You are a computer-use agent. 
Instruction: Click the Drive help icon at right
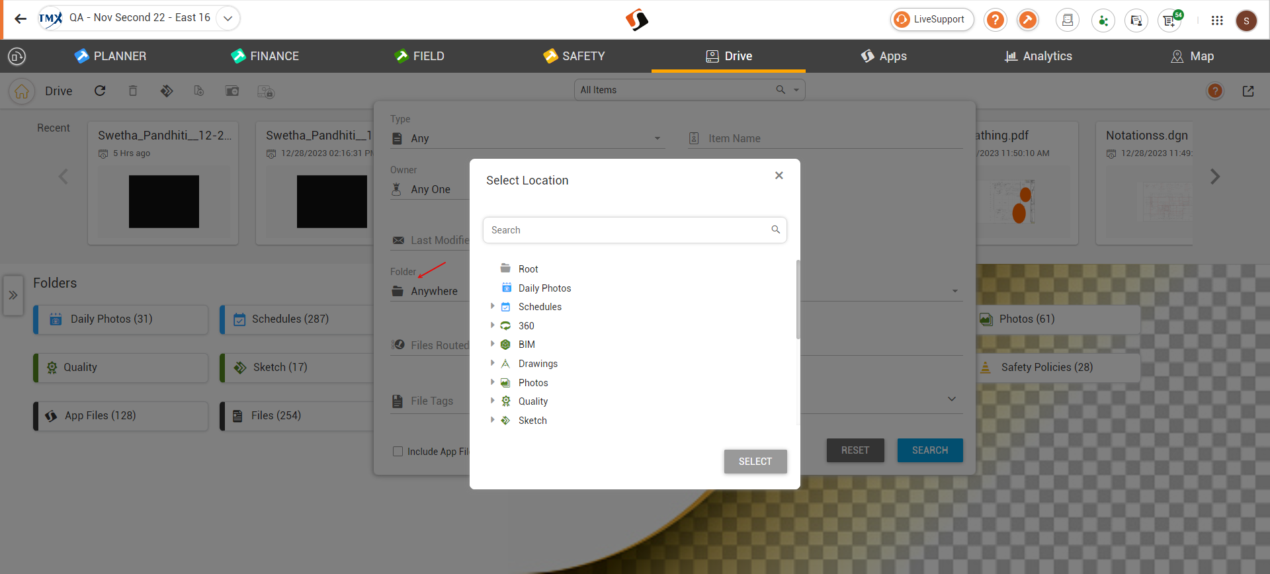tap(1215, 91)
